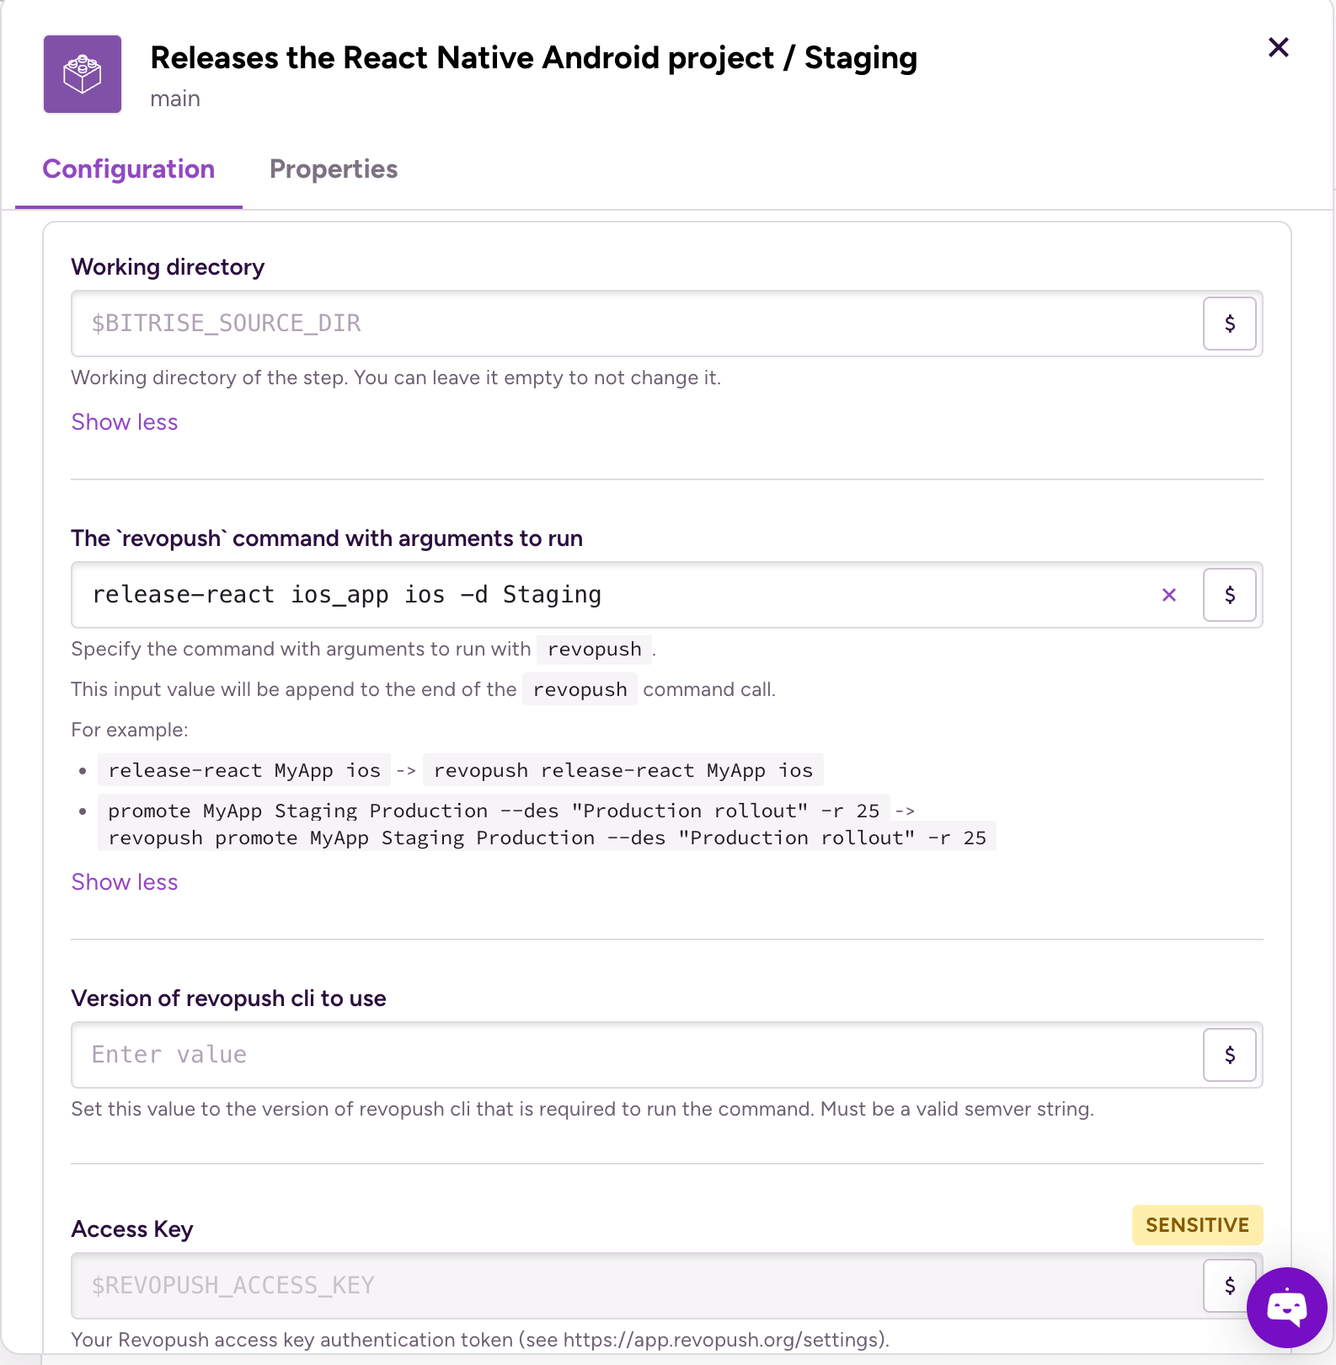This screenshot has width=1336, height=1365.
Task: Insert variable into cli version field
Action: (x=1229, y=1055)
